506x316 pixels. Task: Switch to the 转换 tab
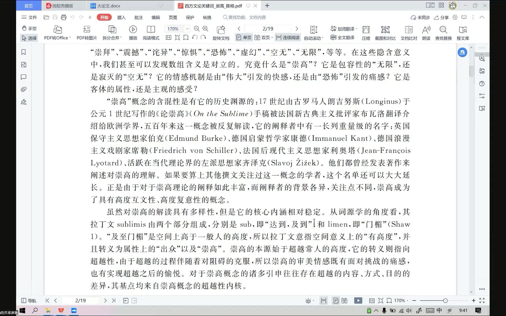point(207,17)
